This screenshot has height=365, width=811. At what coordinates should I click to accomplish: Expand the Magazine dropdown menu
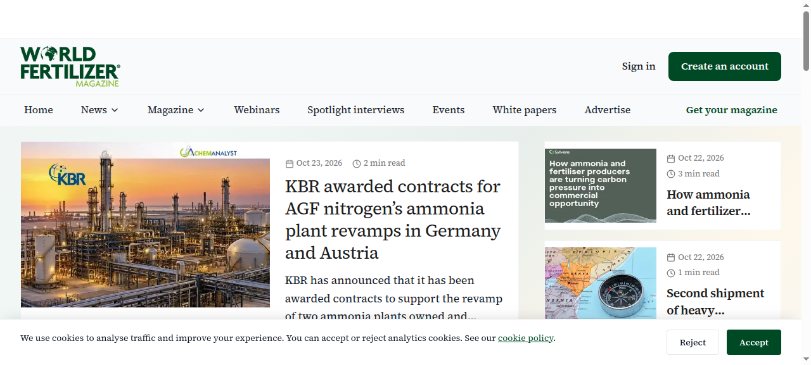[176, 110]
